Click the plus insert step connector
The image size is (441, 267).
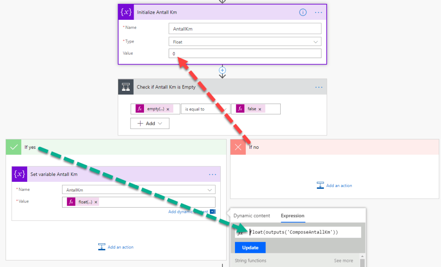222,70
